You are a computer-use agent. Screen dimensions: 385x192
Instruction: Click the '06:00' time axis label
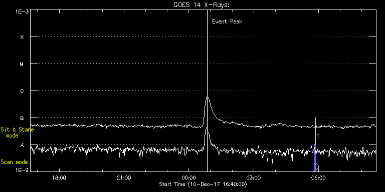[318, 177]
